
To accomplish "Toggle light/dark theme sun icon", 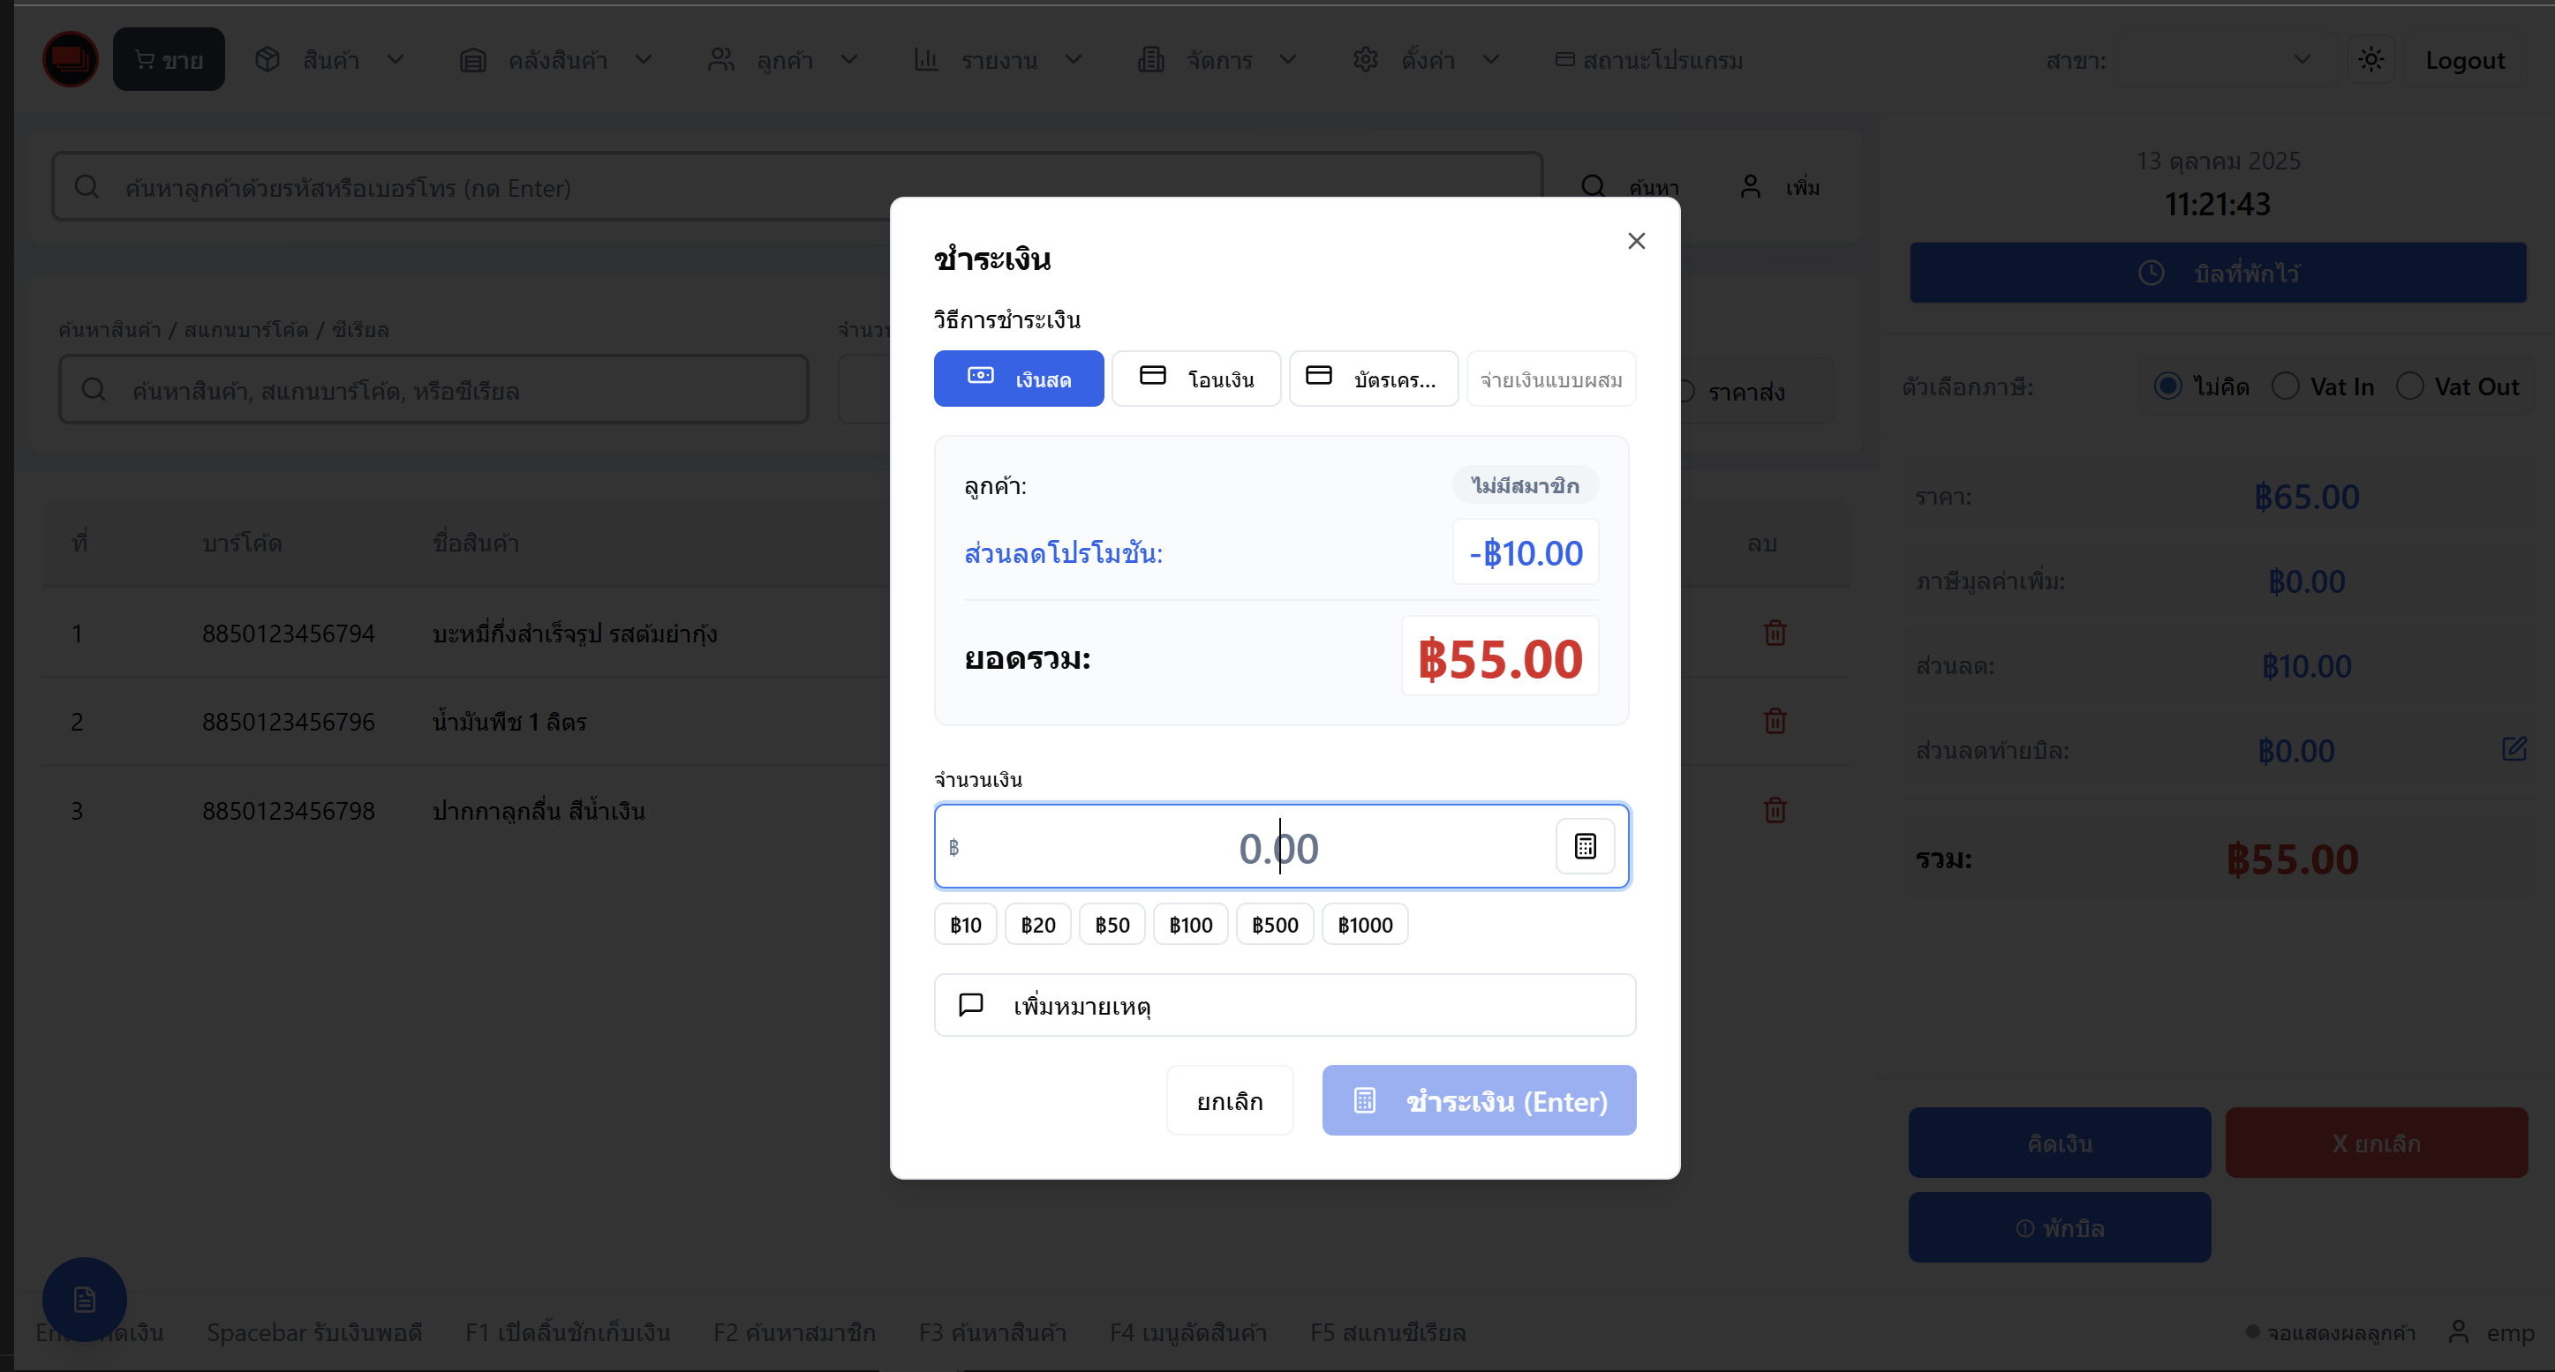I will [x=2370, y=59].
